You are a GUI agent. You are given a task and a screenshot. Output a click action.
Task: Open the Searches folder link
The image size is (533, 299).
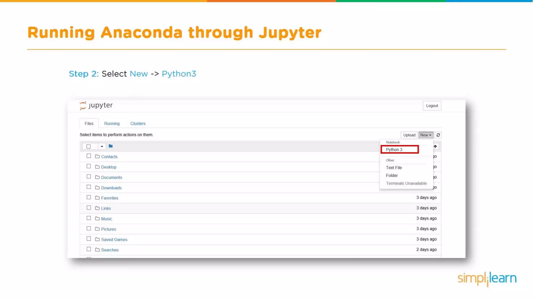coord(110,250)
